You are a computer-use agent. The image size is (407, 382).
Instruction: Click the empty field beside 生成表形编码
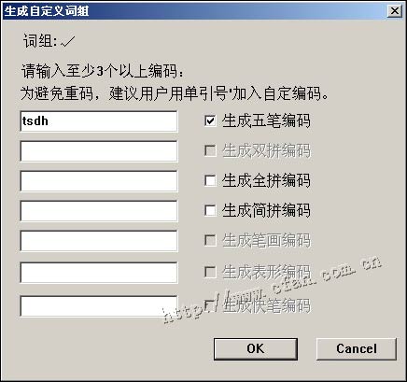[x=99, y=273]
